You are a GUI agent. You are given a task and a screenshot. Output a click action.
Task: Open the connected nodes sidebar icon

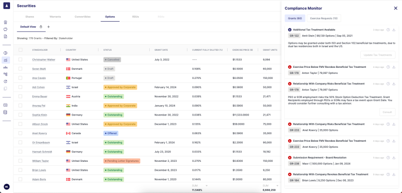point(6,74)
